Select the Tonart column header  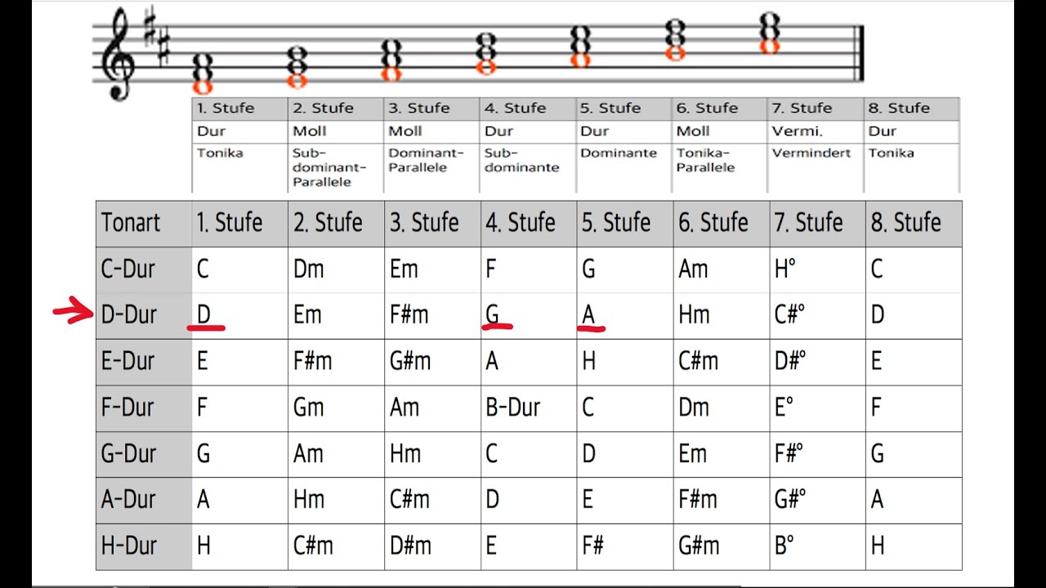131,223
